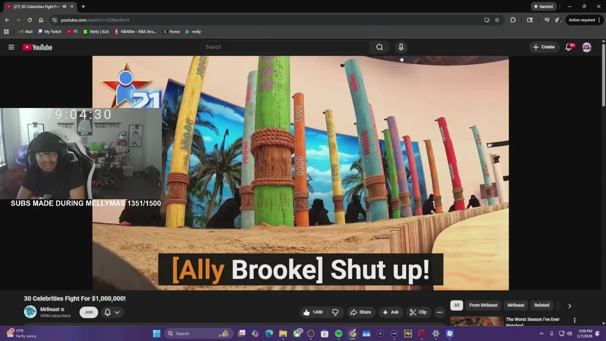Open Spotify from the taskbar
The height and width of the screenshot is (341, 606).
click(339, 333)
